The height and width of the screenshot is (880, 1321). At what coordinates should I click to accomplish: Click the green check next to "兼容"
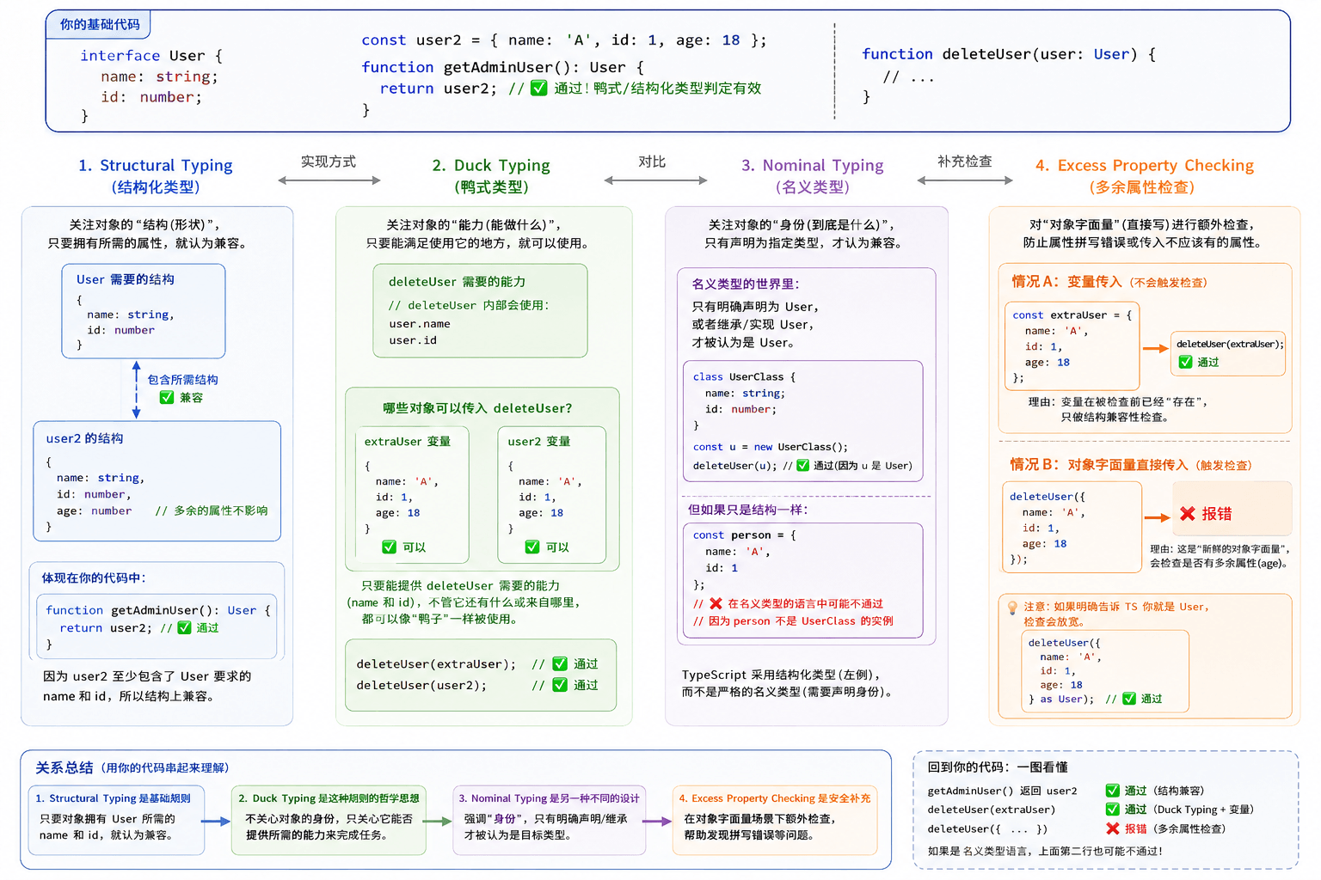click(x=167, y=397)
